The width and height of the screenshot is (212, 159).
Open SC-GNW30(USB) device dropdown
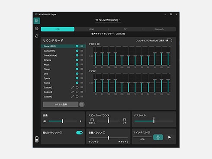coord(108,20)
